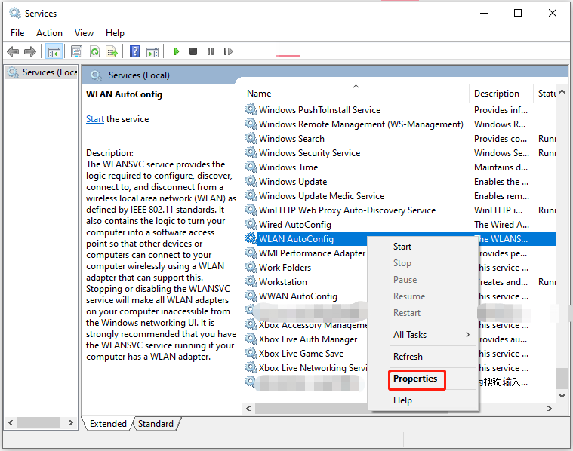Sort by the Description column header
The height and width of the screenshot is (451, 573).
(x=501, y=93)
